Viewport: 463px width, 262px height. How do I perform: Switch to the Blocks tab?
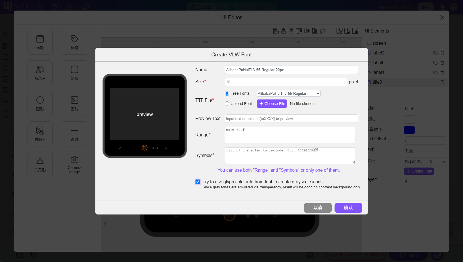tap(201, 7)
